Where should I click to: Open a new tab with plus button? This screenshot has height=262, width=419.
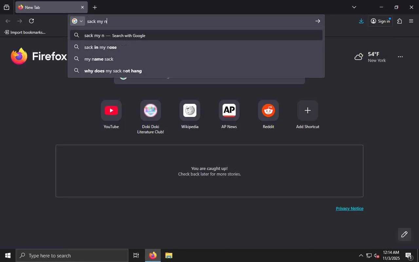point(95,7)
